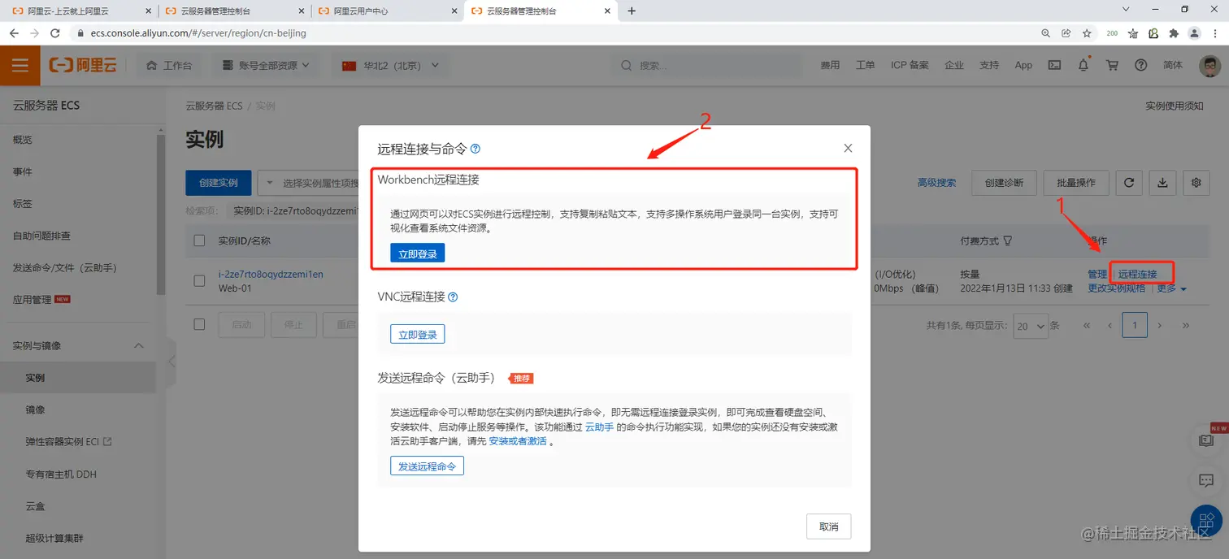
Task: Click the browser share page icon
Action: 1066,33
